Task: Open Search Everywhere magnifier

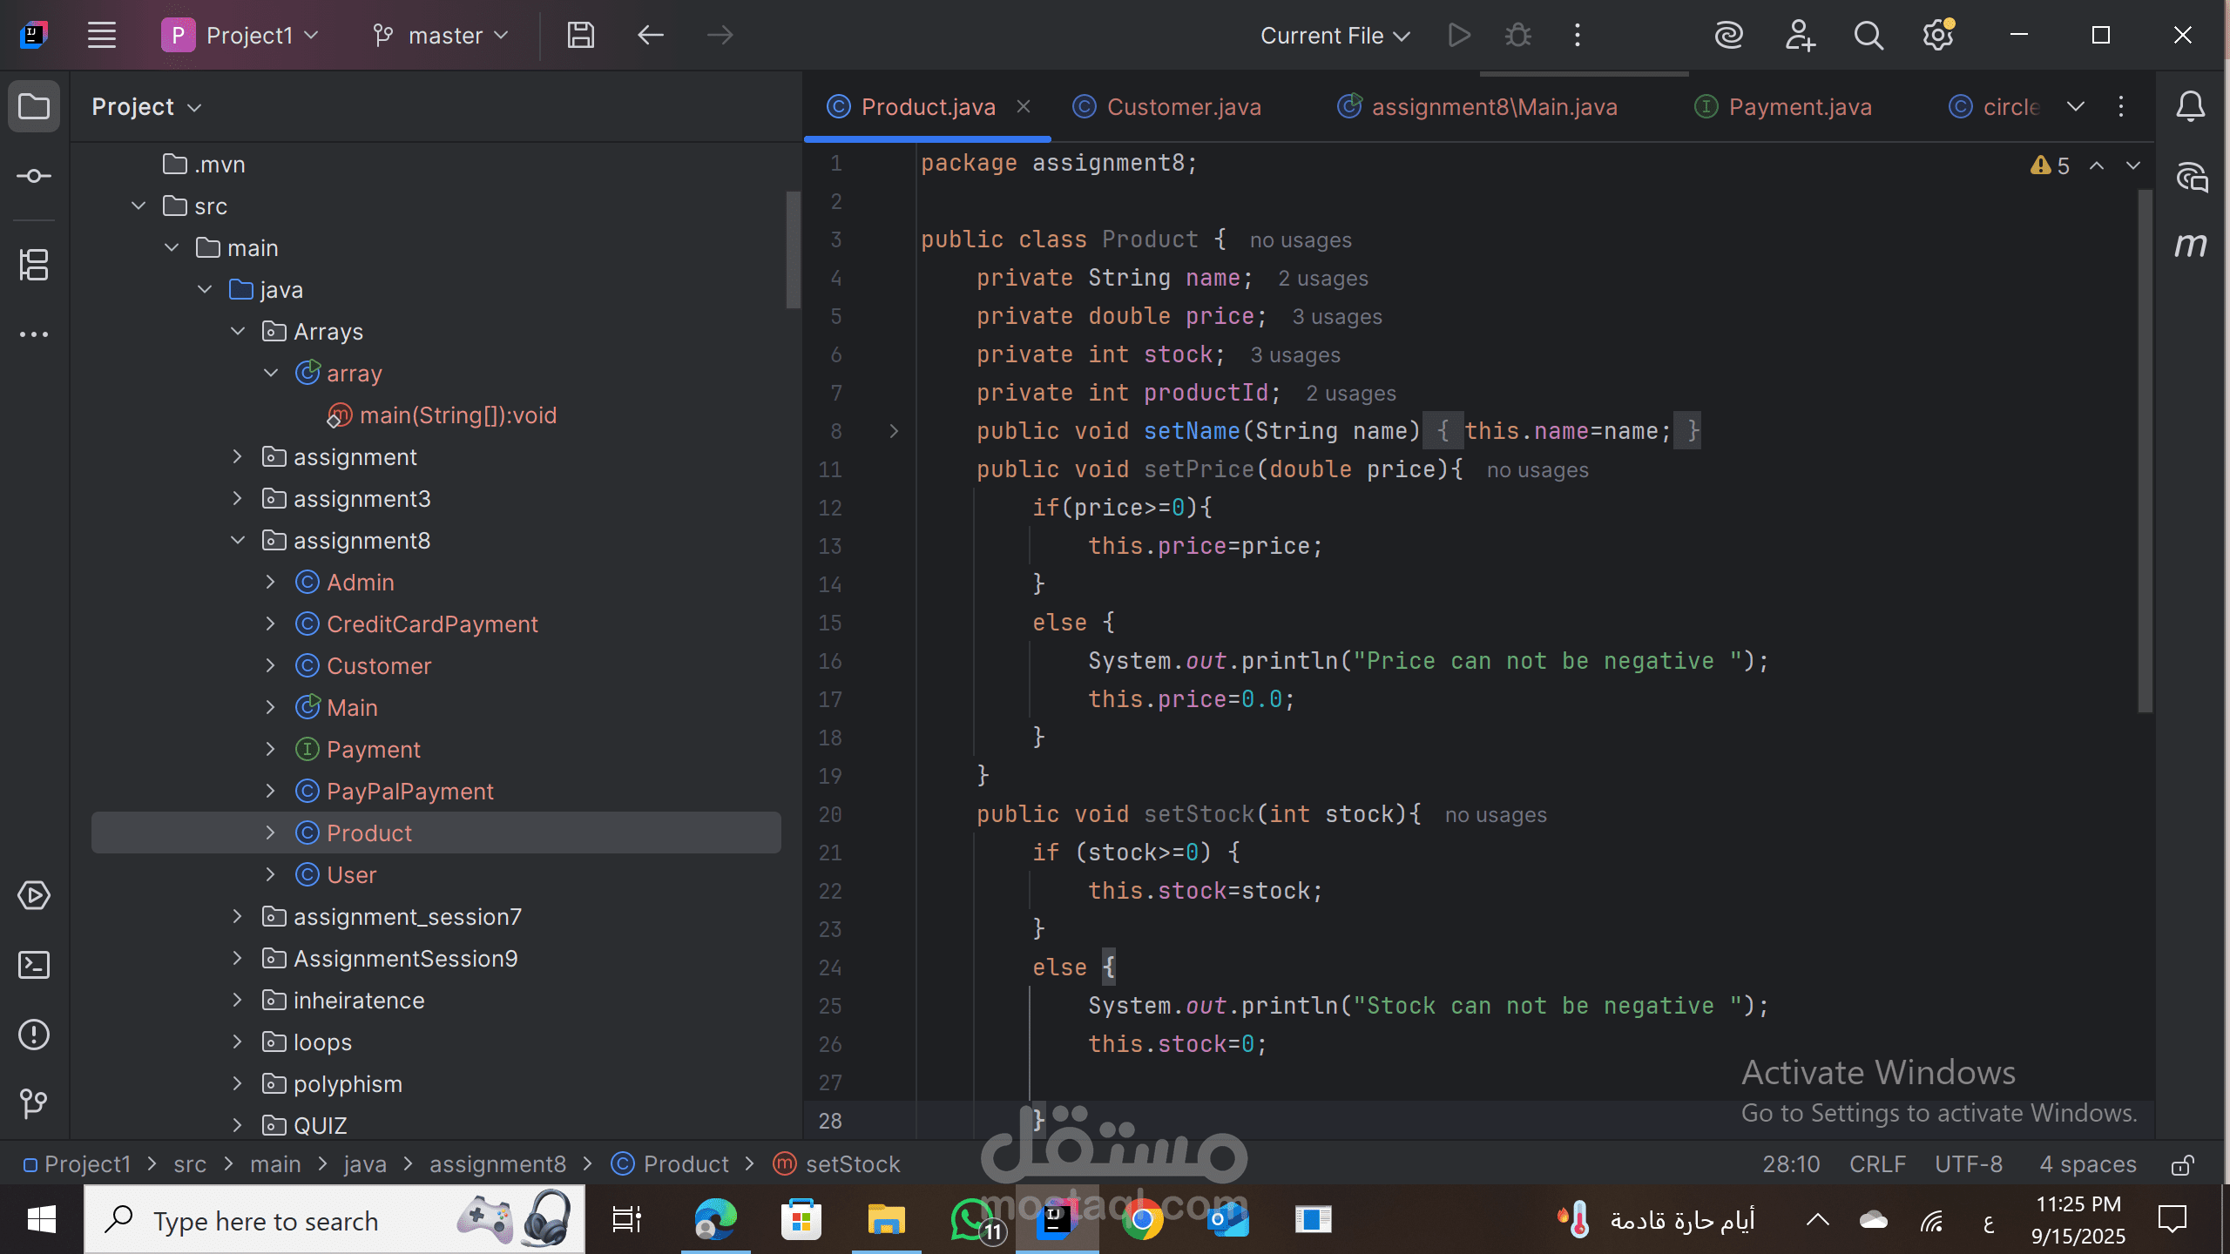Action: click(1868, 36)
